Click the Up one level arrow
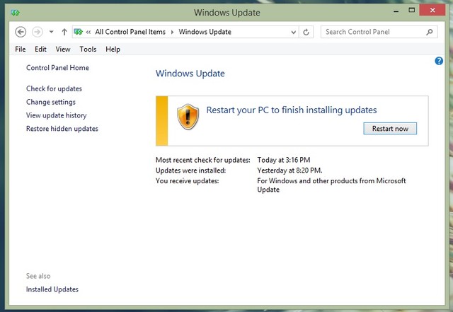This screenshot has height=312, width=453. (64, 32)
